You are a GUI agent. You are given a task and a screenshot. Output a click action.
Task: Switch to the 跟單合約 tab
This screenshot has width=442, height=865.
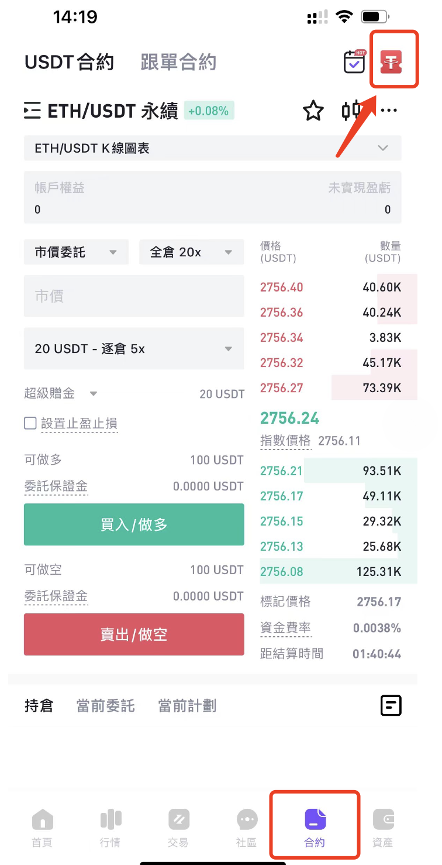pyautogui.click(x=178, y=62)
